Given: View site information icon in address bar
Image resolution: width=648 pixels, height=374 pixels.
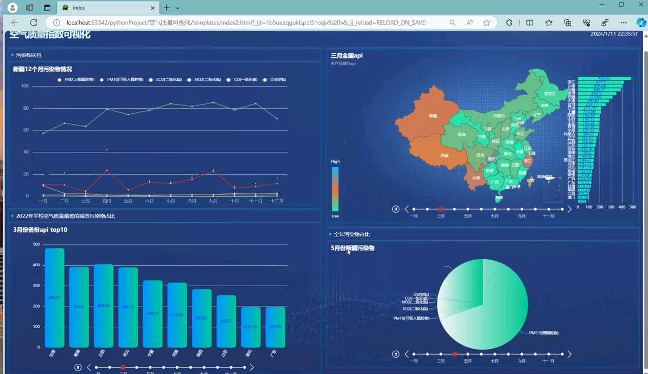Looking at the screenshot, I should pos(56,22).
